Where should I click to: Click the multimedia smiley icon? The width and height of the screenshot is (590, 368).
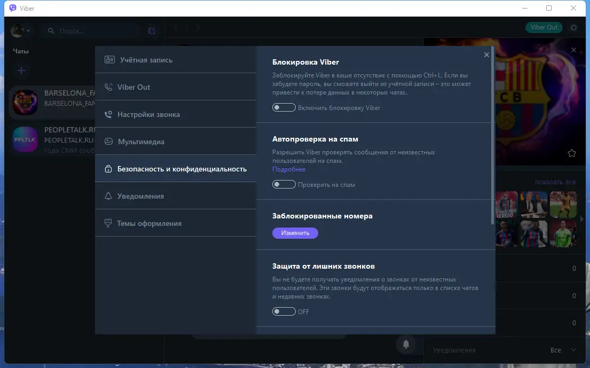(109, 142)
